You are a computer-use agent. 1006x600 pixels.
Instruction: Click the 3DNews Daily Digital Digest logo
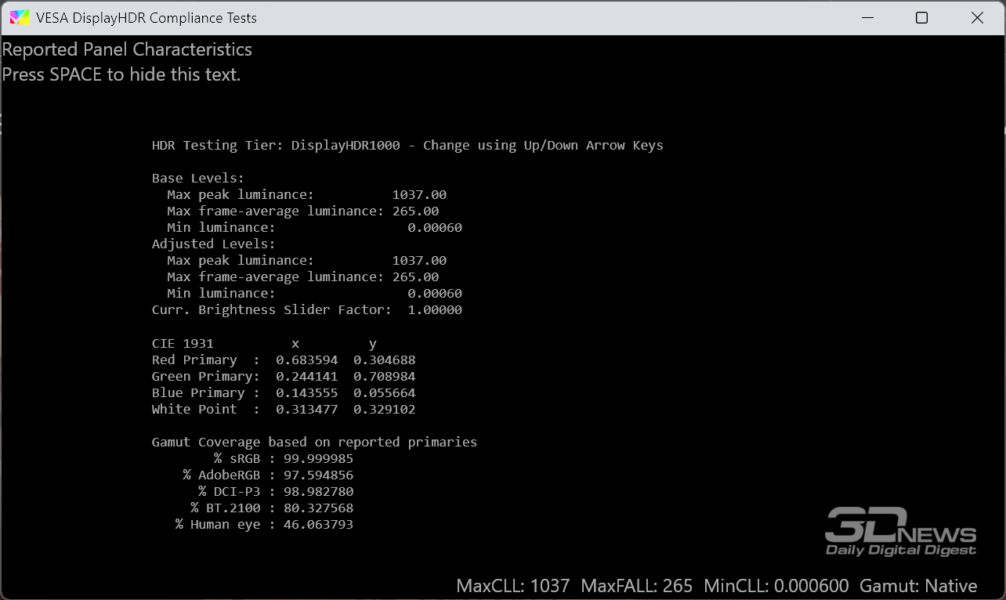[901, 532]
